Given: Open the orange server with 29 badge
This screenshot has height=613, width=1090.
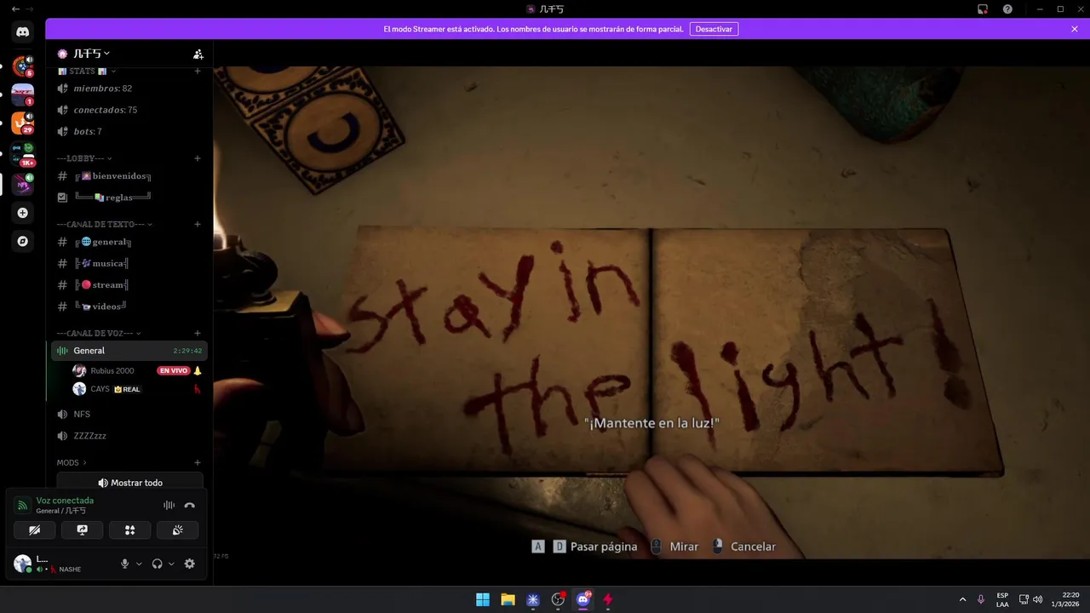Looking at the screenshot, I should pyautogui.click(x=23, y=123).
